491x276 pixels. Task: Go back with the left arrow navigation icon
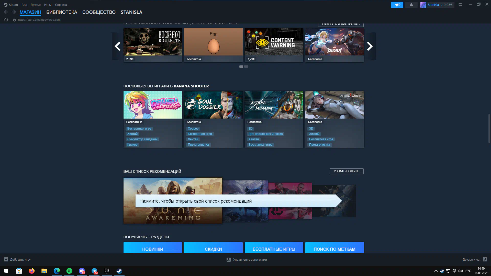click(6, 12)
